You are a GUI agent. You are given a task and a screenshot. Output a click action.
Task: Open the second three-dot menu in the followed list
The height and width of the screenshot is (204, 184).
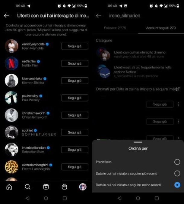pos(179,121)
